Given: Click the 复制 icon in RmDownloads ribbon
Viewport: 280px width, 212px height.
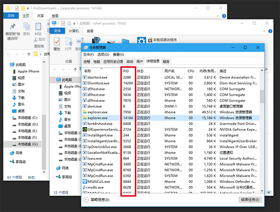Looking at the screenshot, I should point(27,27).
